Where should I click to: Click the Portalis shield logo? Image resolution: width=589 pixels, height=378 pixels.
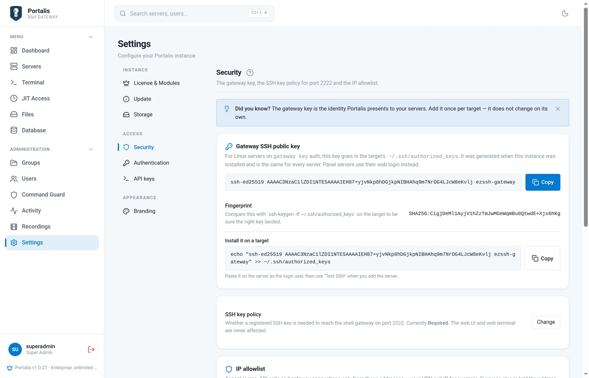click(x=16, y=13)
